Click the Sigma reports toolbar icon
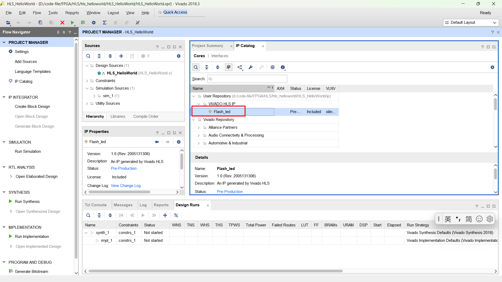This screenshot has height=282, width=502. (x=105, y=23)
